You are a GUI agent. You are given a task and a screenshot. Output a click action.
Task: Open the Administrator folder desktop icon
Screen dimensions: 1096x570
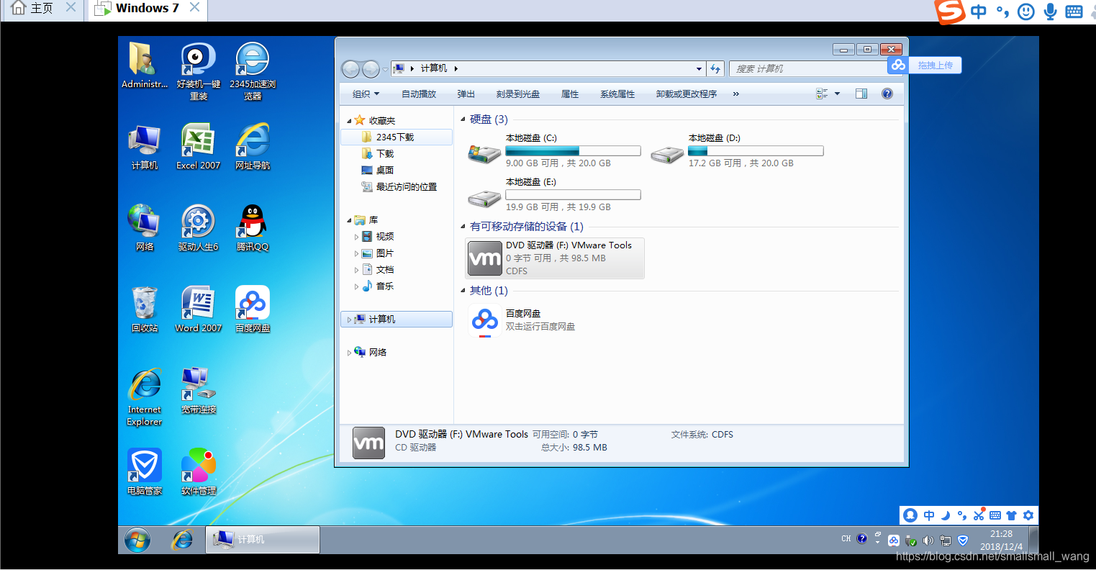point(144,66)
